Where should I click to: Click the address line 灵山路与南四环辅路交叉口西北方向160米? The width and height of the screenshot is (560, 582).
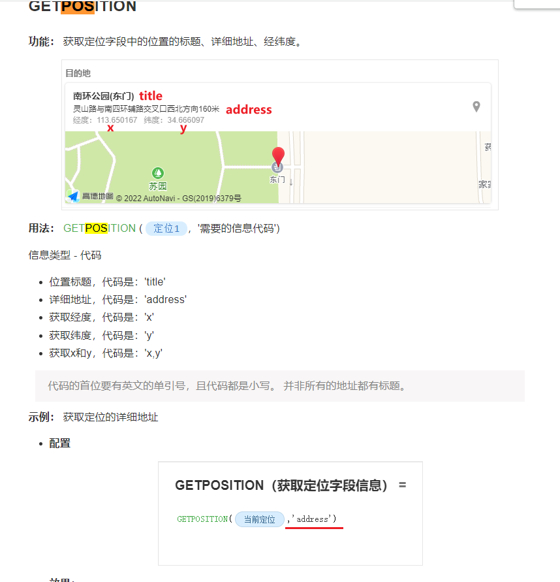[146, 108]
